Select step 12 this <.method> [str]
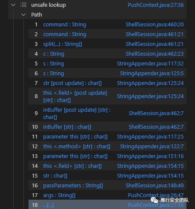This screenshot has height=209, width=195. (x=77, y=147)
